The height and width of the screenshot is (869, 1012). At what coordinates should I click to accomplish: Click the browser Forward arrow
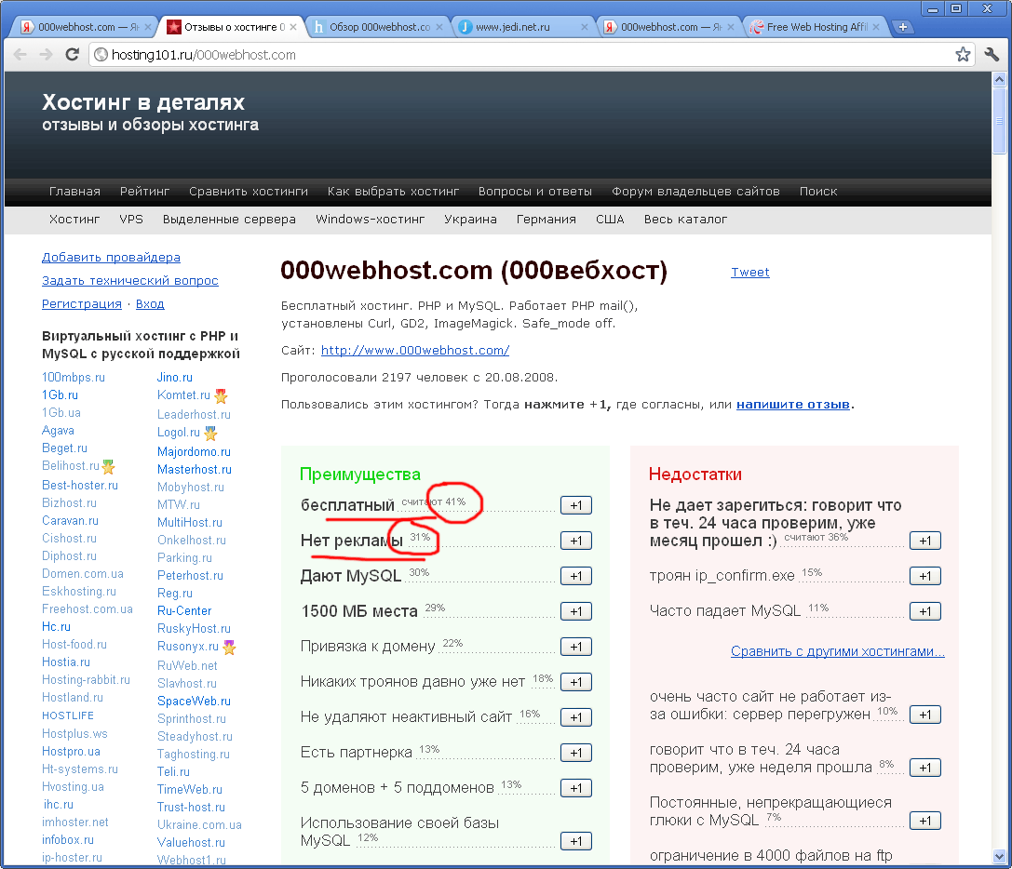(46, 55)
